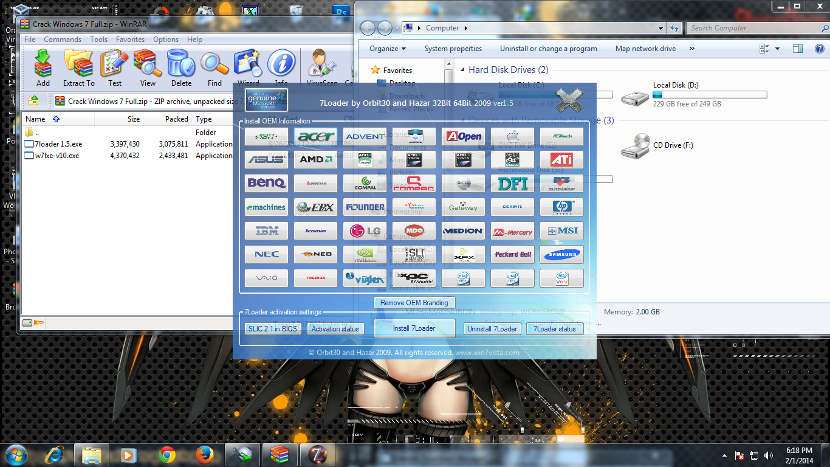Image resolution: width=830 pixels, height=467 pixels.
Task: Go up one folder in WinRAR
Action: click(x=34, y=100)
